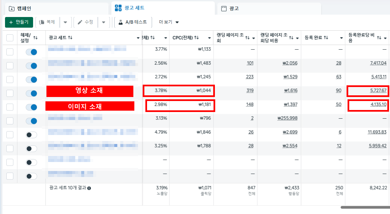
Task: Click the green 만들기 button
Action: tap(19, 22)
